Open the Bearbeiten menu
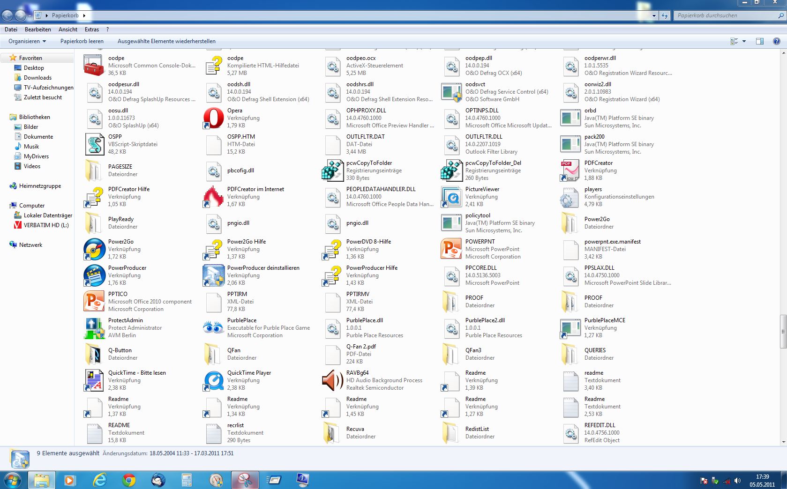This screenshot has width=787, height=489. (x=38, y=29)
